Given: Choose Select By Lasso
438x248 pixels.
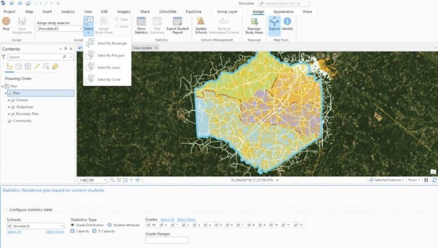Looking at the screenshot, I should pos(107,67).
